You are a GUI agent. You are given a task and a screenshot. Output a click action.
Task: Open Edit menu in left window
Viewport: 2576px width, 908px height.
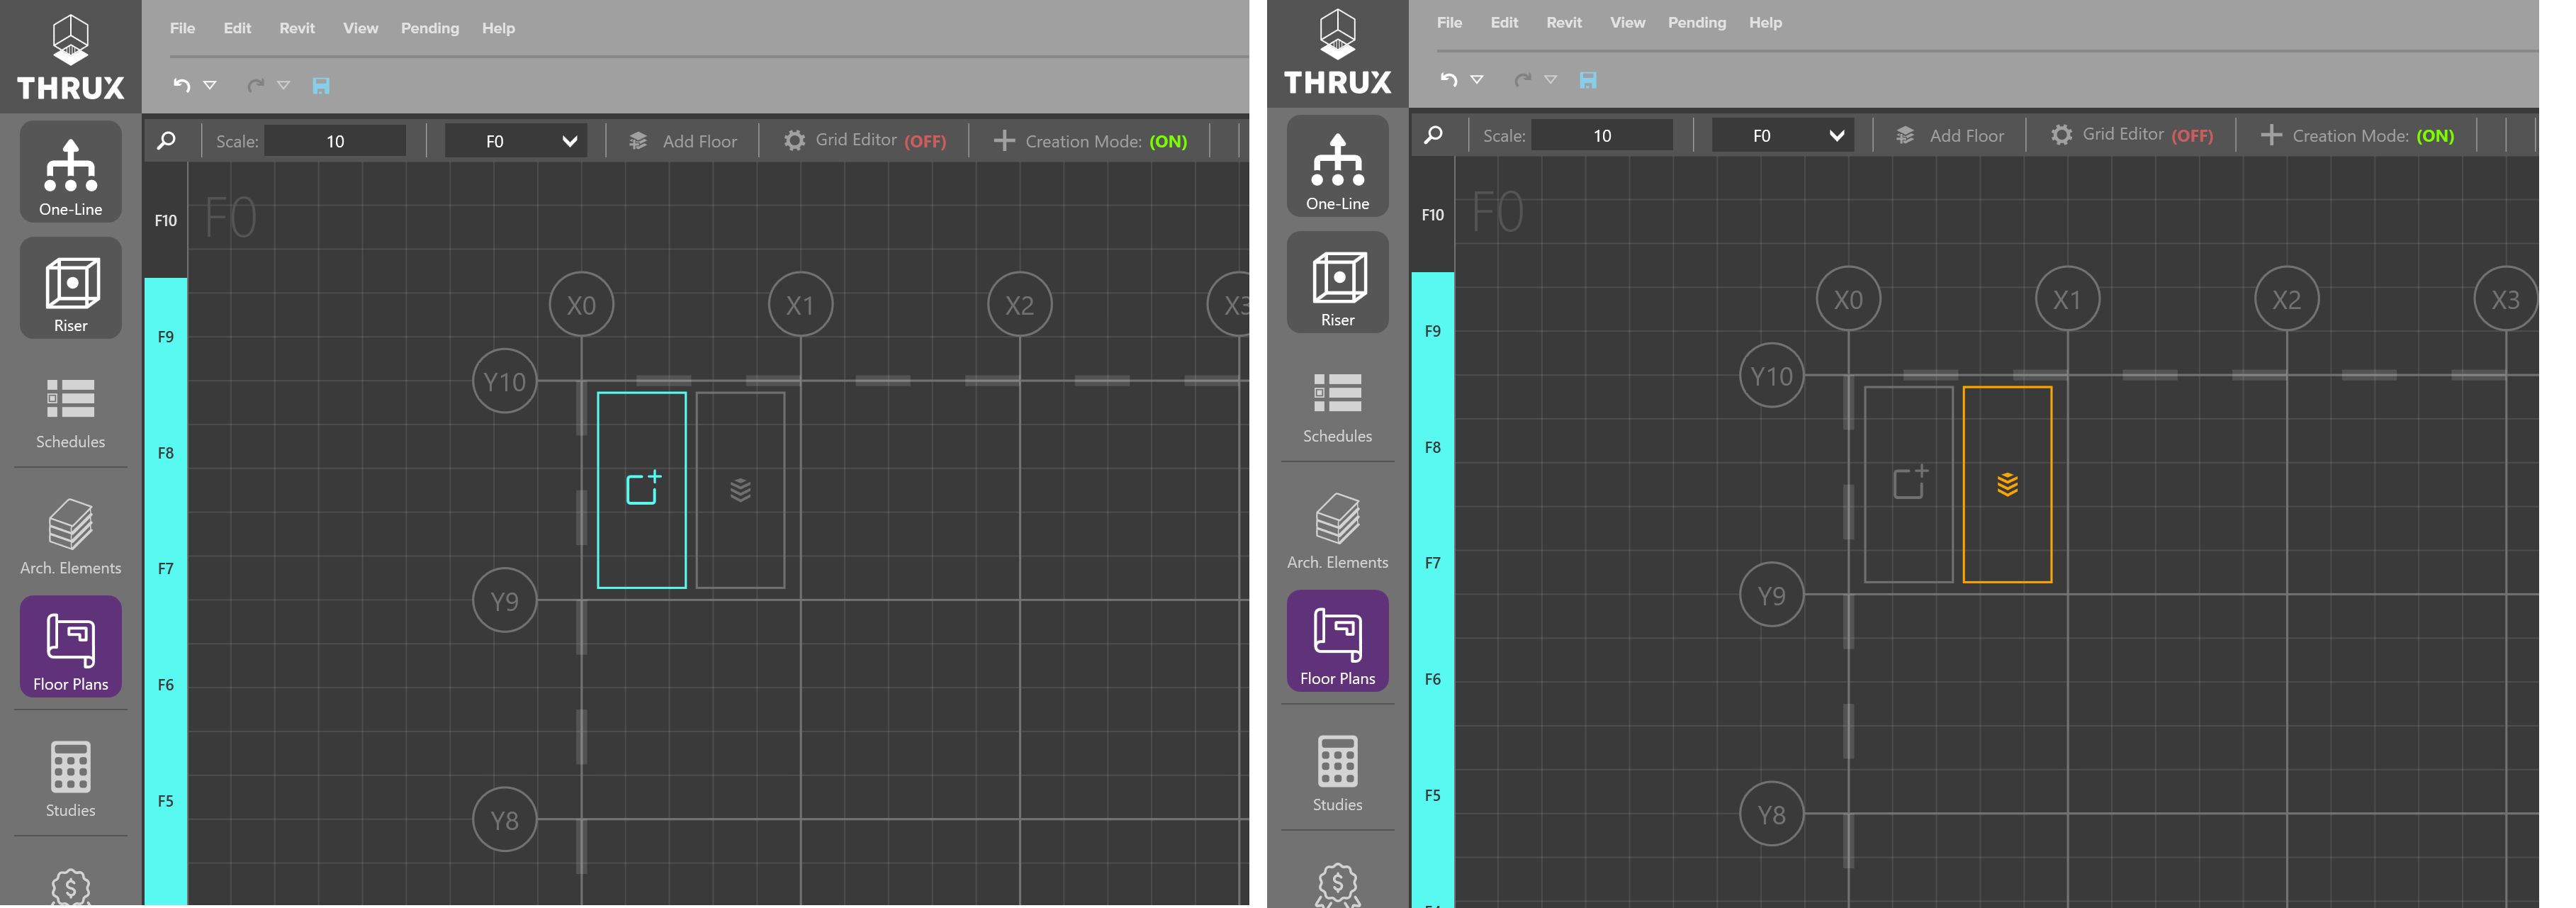click(237, 28)
